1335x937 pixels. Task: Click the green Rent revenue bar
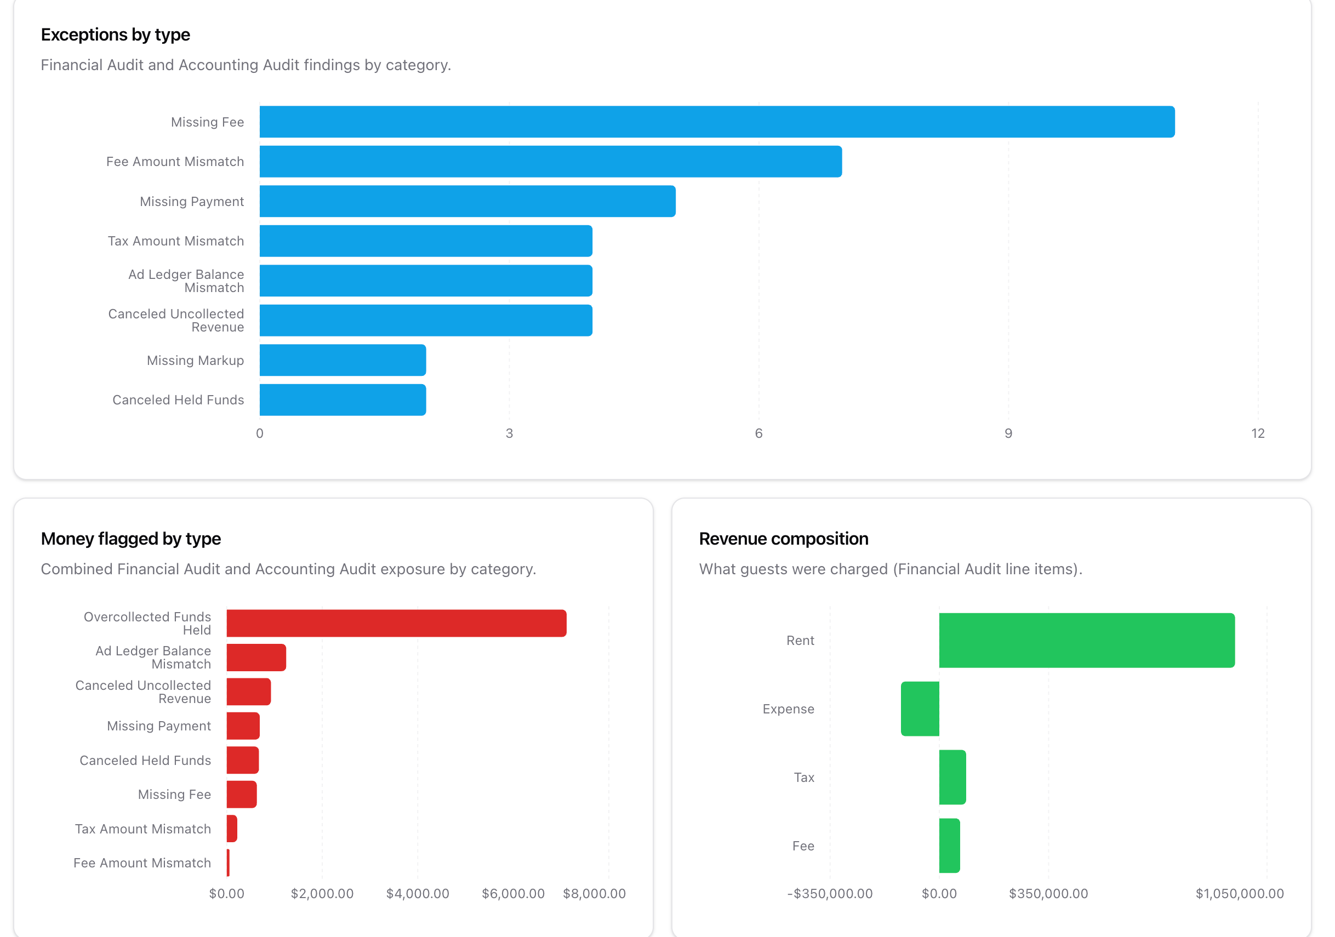(1087, 641)
